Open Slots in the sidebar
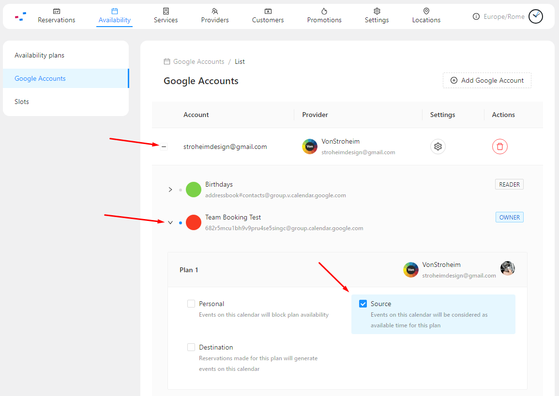This screenshot has width=559, height=396. pyautogui.click(x=22, y=102)
